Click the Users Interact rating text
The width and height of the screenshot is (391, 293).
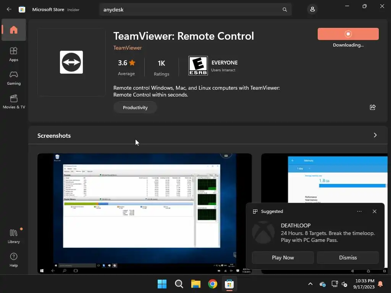click(223, 70)
